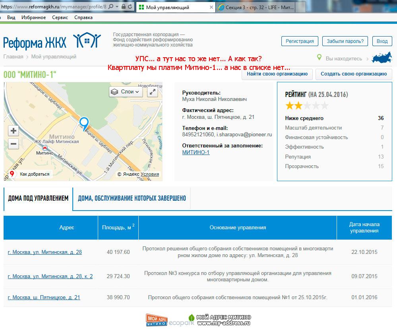Click Вы находитесь location text
This screenshot has height=329, width=397.
pos(344,58)
